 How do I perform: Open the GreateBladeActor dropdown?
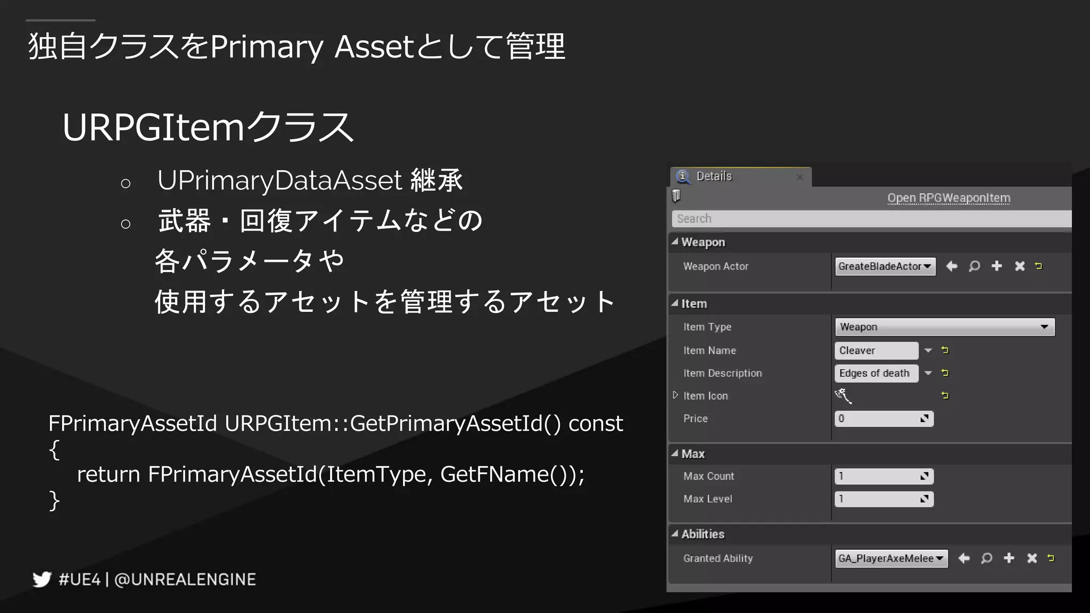tap(885, 266)
